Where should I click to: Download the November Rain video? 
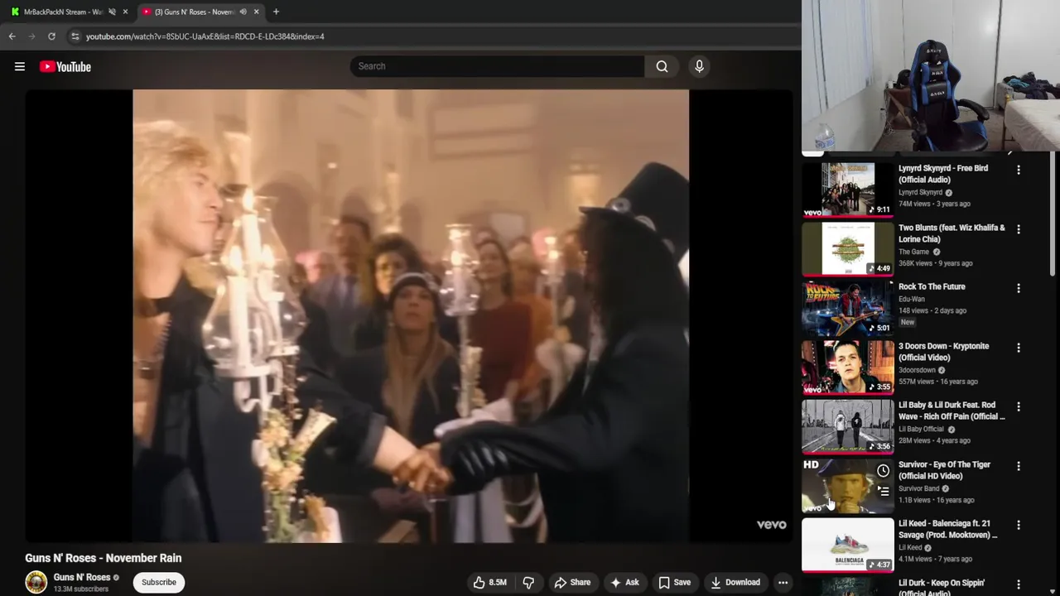735,583
